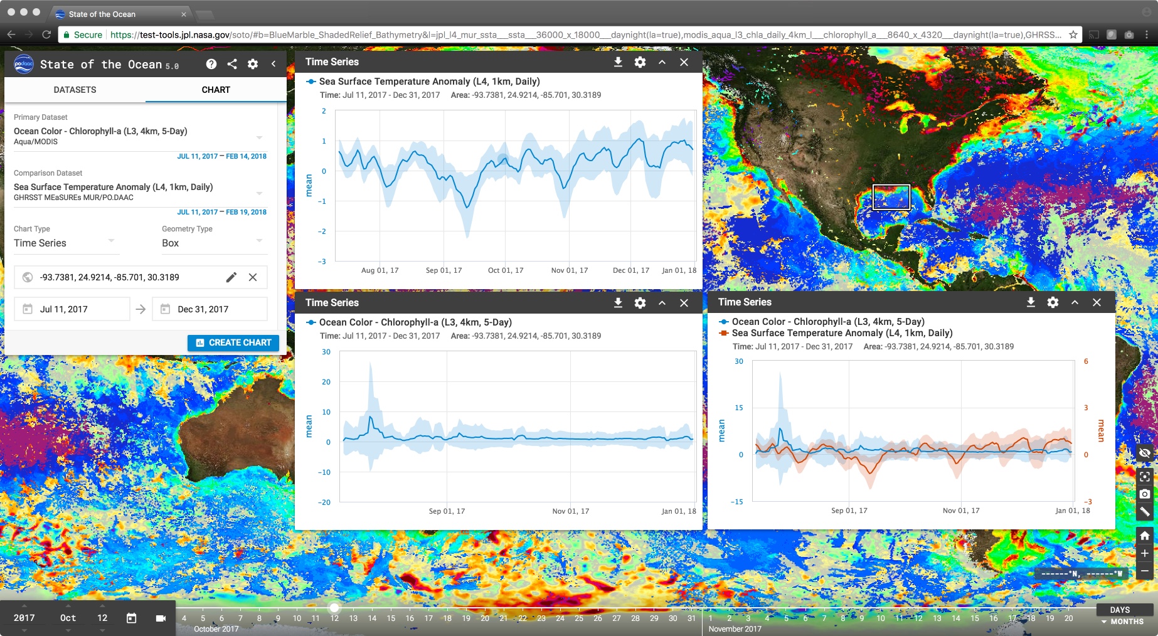
Task: Toggle the map selection focus tool
Action: (1145, 477)
